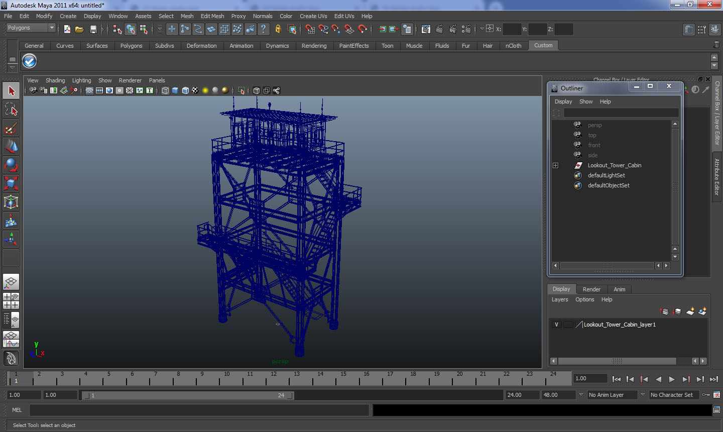Save the current scene
The height and width of the screenshot is (432, 723).
pos(93,29)
